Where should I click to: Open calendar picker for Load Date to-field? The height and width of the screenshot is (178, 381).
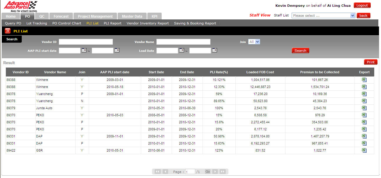point(215,51)
